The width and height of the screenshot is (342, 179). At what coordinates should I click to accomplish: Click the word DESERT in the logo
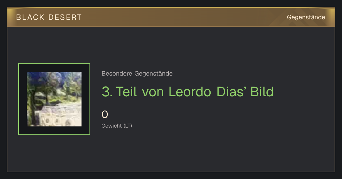coord(65,17)
